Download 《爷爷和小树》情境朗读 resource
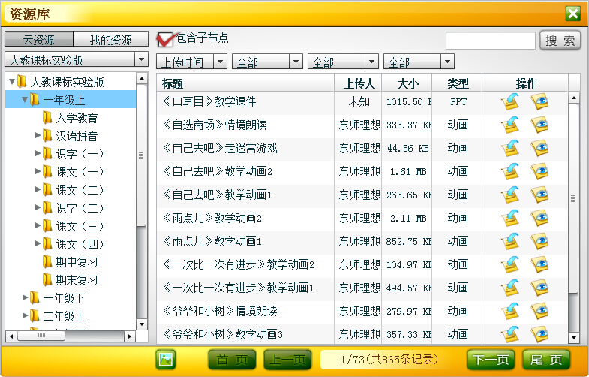Screen dimensions: 589x377 (x=511, y=311)
